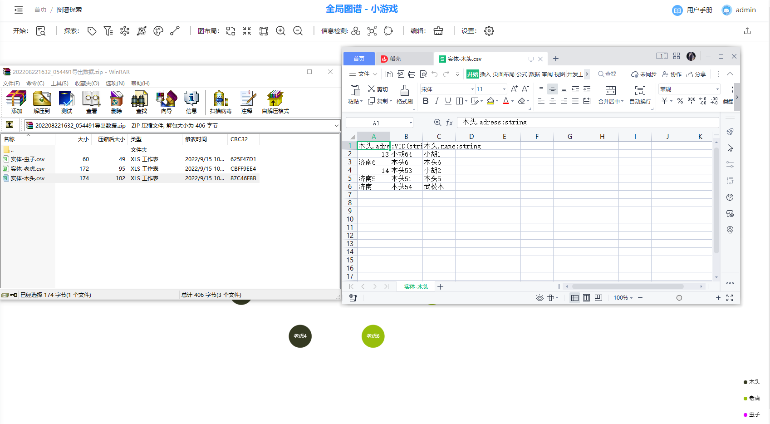This screenshot has width=770, height=424.
Task: Click the WinRAR 自解压格式 icon
Action: [275, 101]
